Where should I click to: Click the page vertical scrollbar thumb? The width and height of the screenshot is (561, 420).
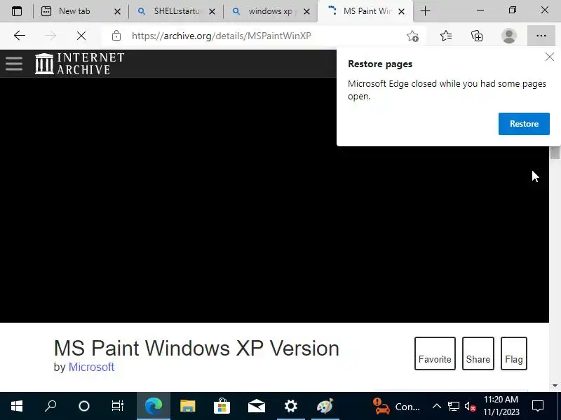coord(555,153)
